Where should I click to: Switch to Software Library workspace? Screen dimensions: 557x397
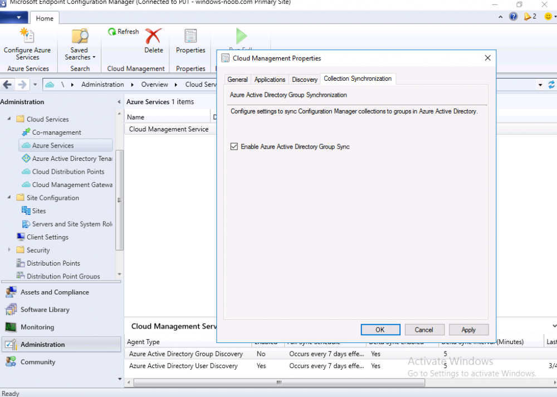[x=61, y=310]
